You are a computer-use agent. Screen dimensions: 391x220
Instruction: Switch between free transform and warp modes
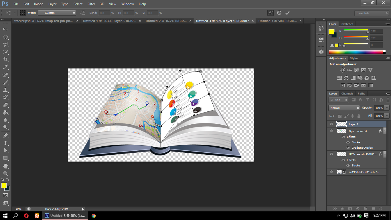(270, 13)
